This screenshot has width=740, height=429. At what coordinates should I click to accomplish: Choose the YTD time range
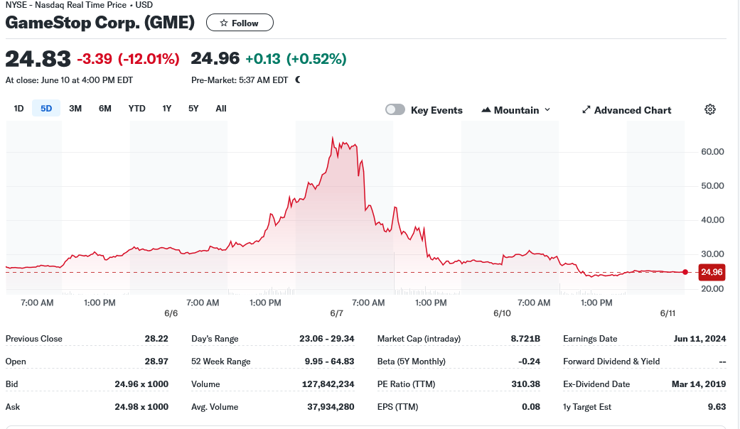tap(137, 109)
